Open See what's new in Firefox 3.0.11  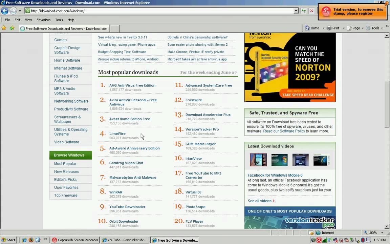[x=122, y=37]
